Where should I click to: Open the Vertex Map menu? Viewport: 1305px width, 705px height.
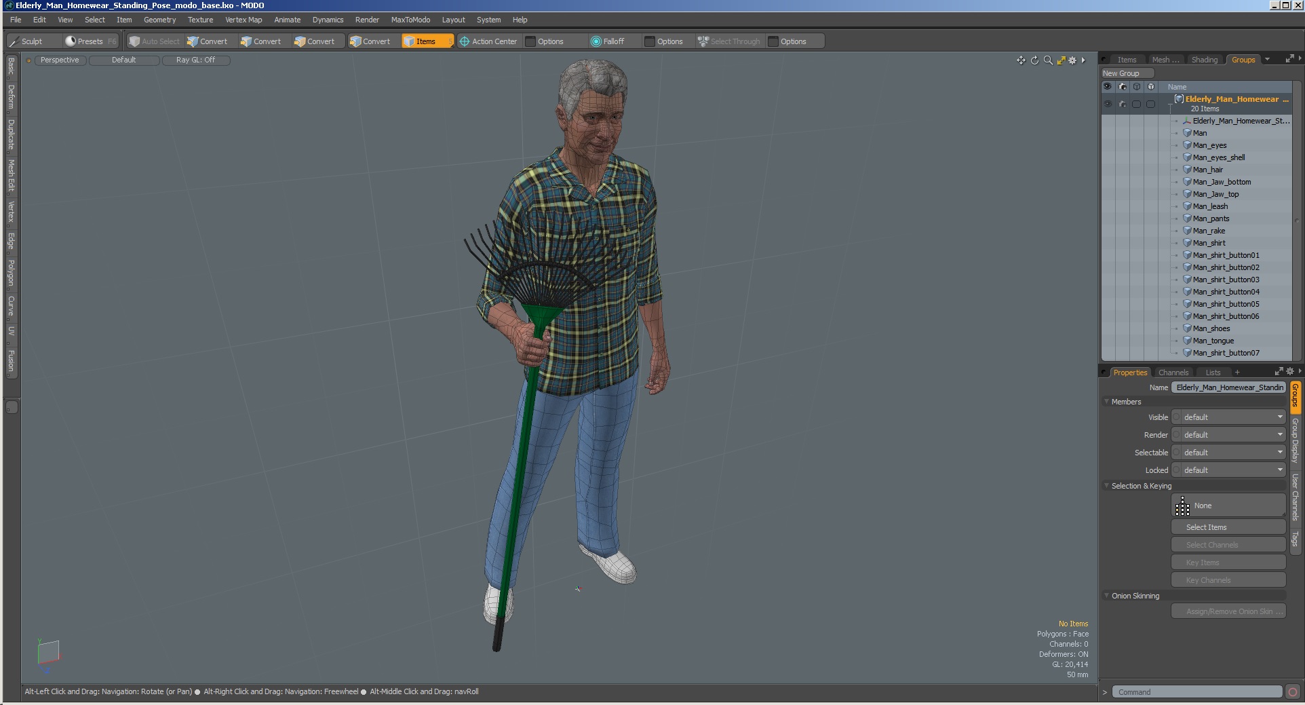(244, 20)
